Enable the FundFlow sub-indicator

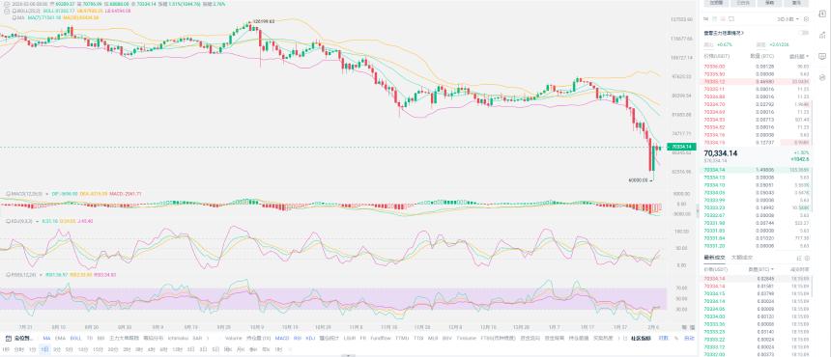(x=381, y=338)
